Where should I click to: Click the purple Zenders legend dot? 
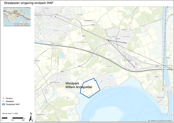point(3,98)
